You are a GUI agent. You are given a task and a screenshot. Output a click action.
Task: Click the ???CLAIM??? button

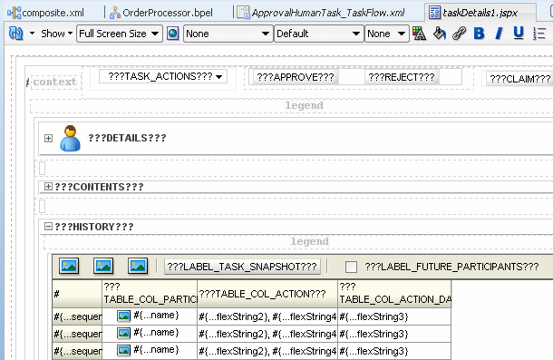(519, 79)
